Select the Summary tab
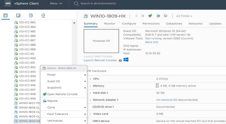226x124 pixels. [91, 24]
